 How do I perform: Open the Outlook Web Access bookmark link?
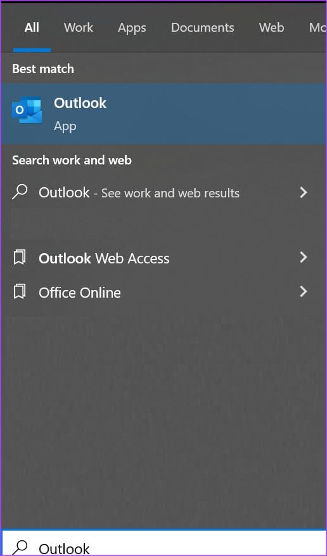pos(163,258)
